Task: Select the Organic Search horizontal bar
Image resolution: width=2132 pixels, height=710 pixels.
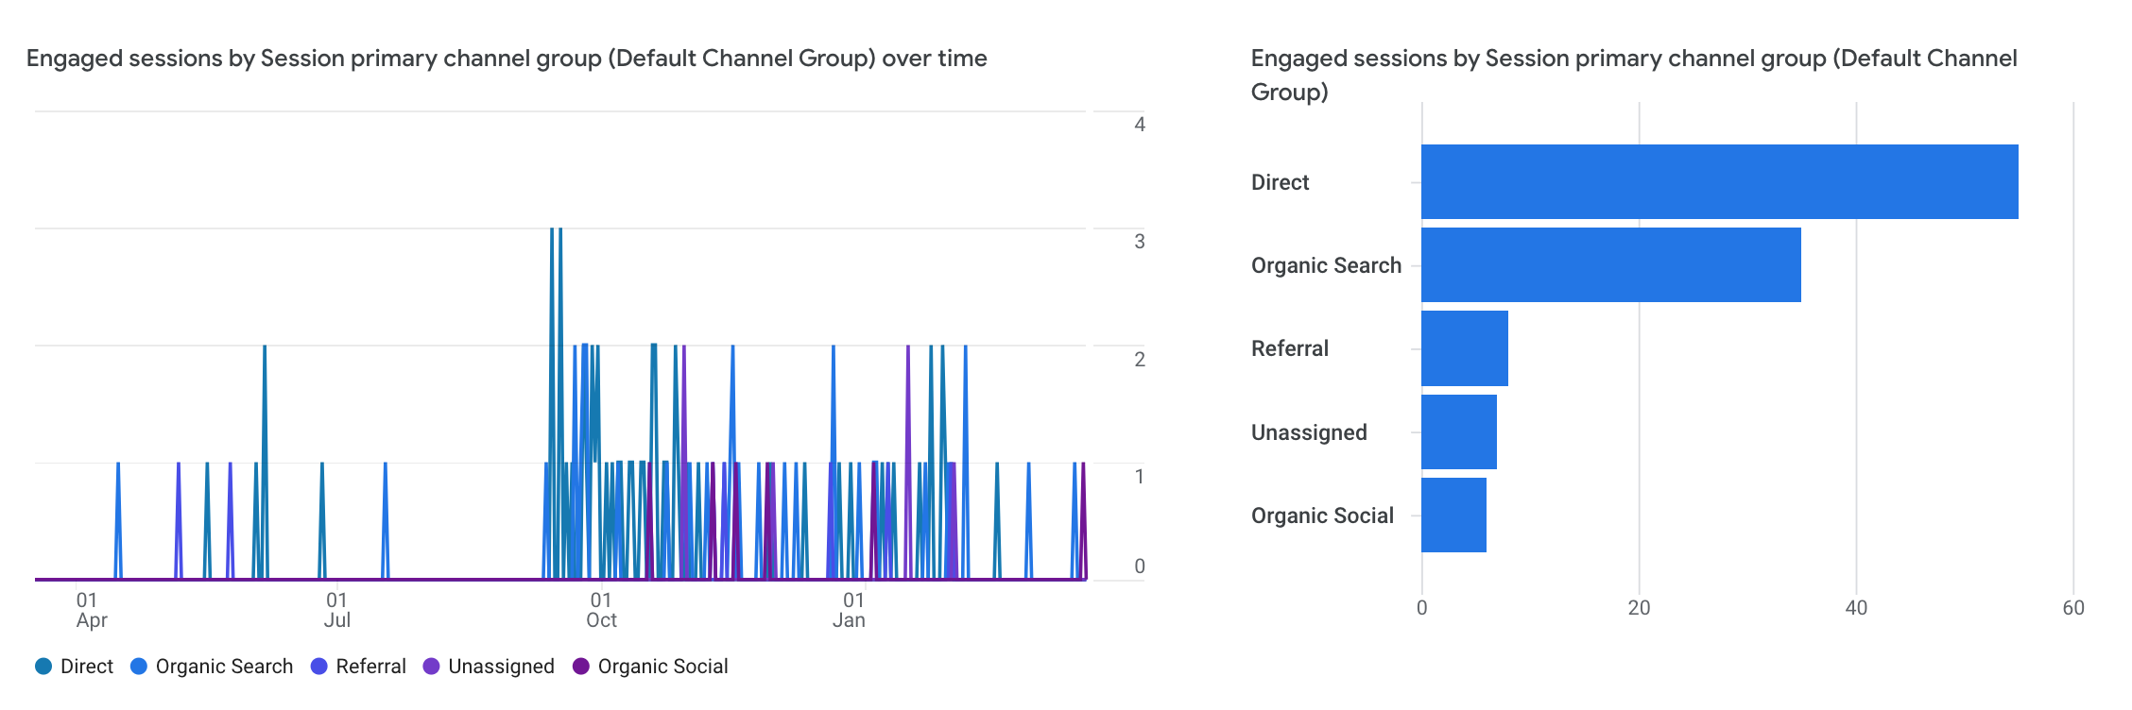Action: coord(1610,265)
